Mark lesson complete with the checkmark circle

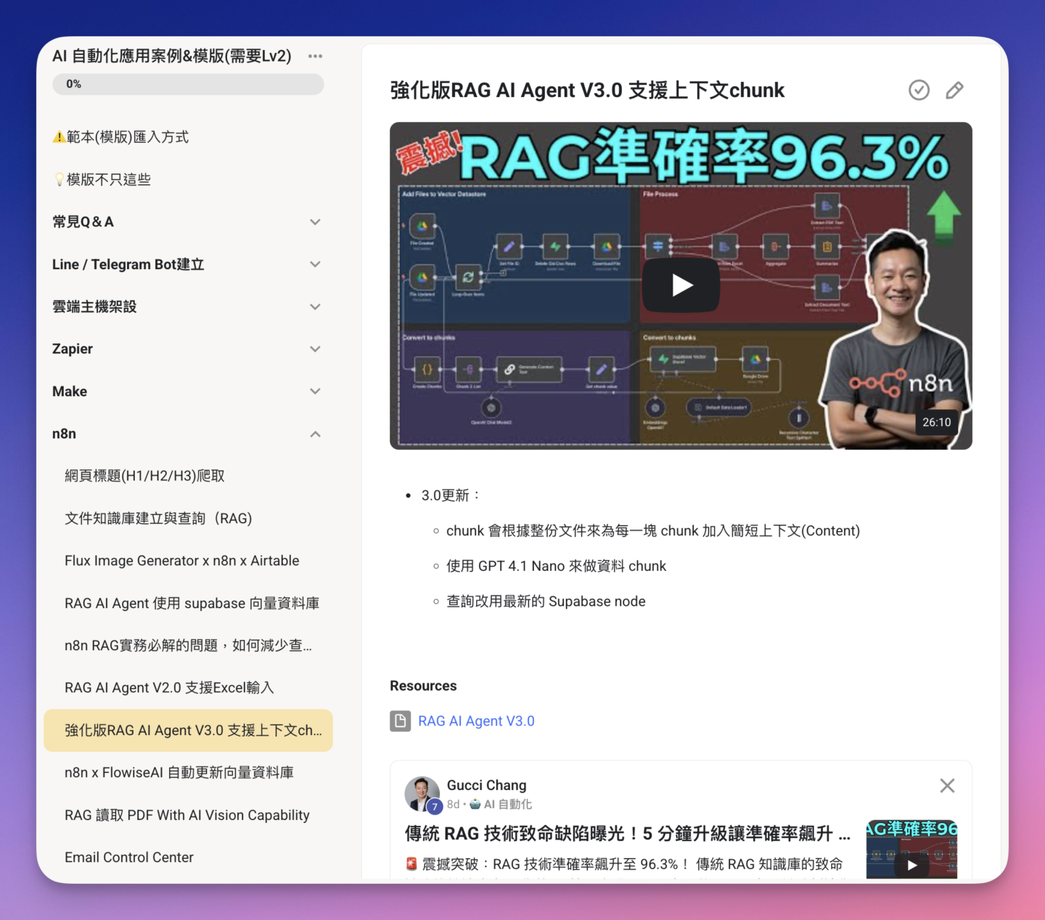click(x=919, y=90)
